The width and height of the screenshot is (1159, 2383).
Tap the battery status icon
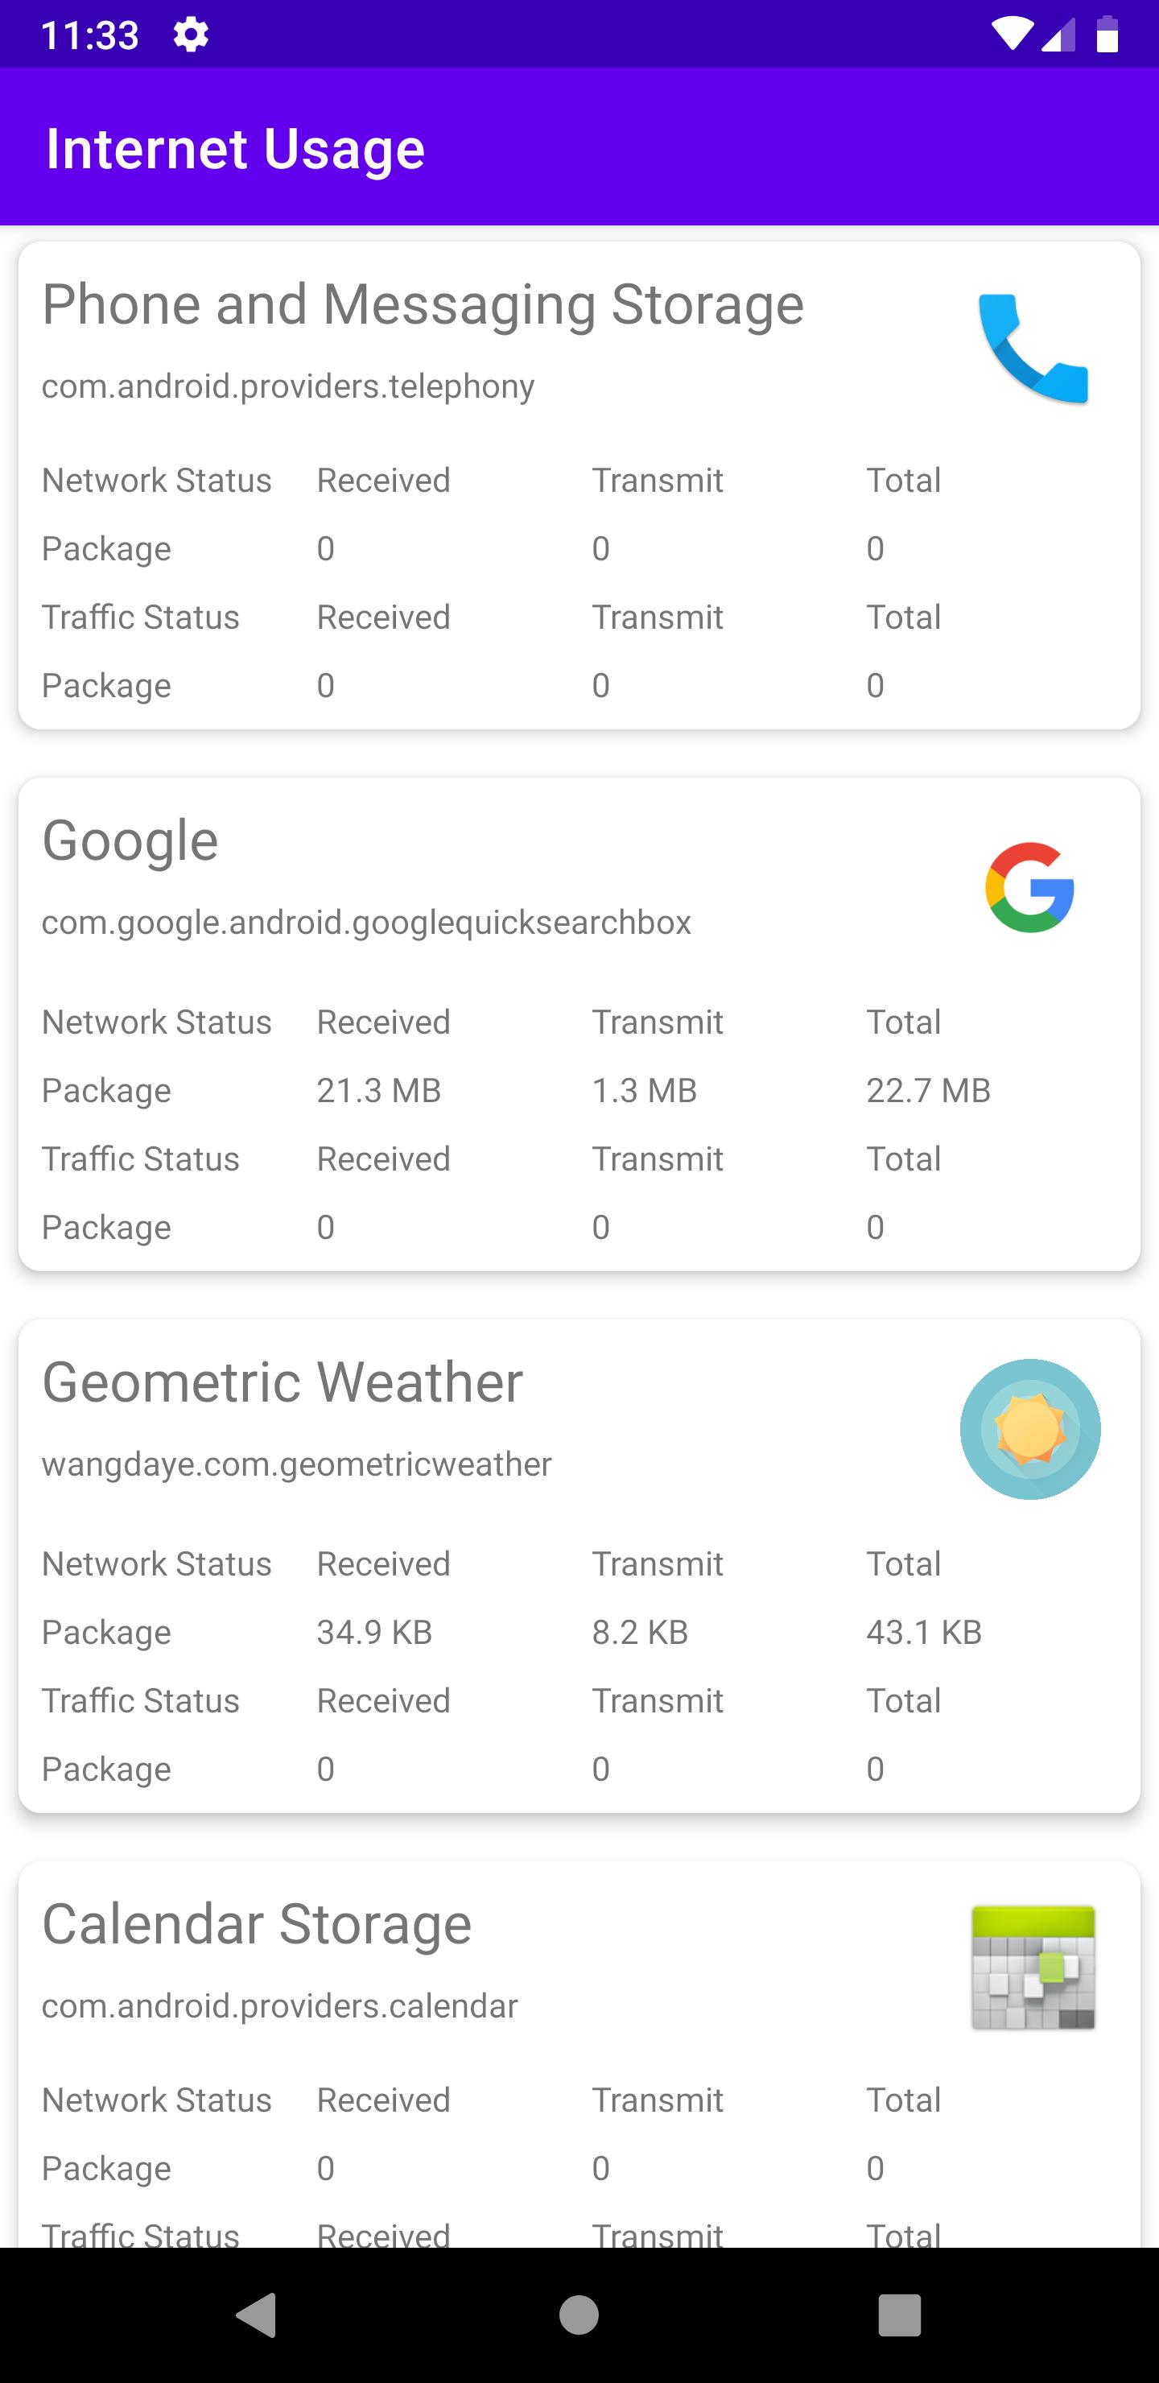click(x=1107, y=35)
